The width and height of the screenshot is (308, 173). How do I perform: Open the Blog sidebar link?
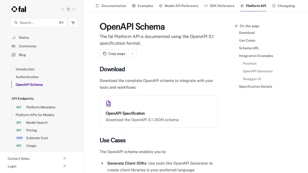[x=22, y=55]
